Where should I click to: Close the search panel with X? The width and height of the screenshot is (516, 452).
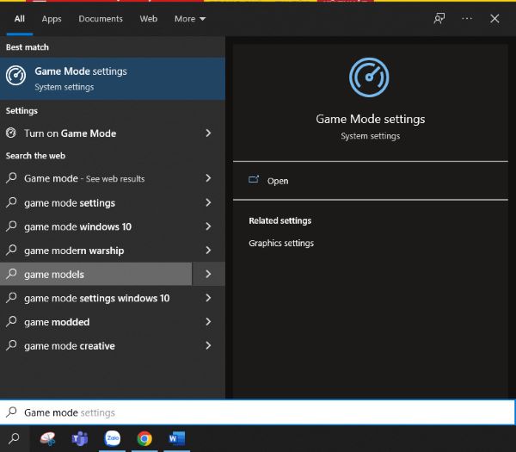494,18
